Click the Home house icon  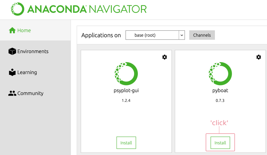tap(12, 30)
